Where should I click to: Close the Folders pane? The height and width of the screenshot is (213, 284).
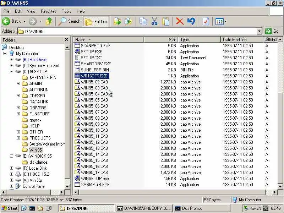pyautogui.click(x=66, y=40)
